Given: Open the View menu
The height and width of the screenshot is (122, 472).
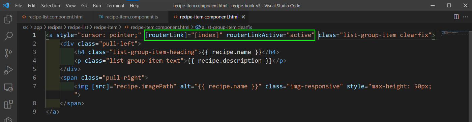Looking at the screenshot, I should coord(71,6).
